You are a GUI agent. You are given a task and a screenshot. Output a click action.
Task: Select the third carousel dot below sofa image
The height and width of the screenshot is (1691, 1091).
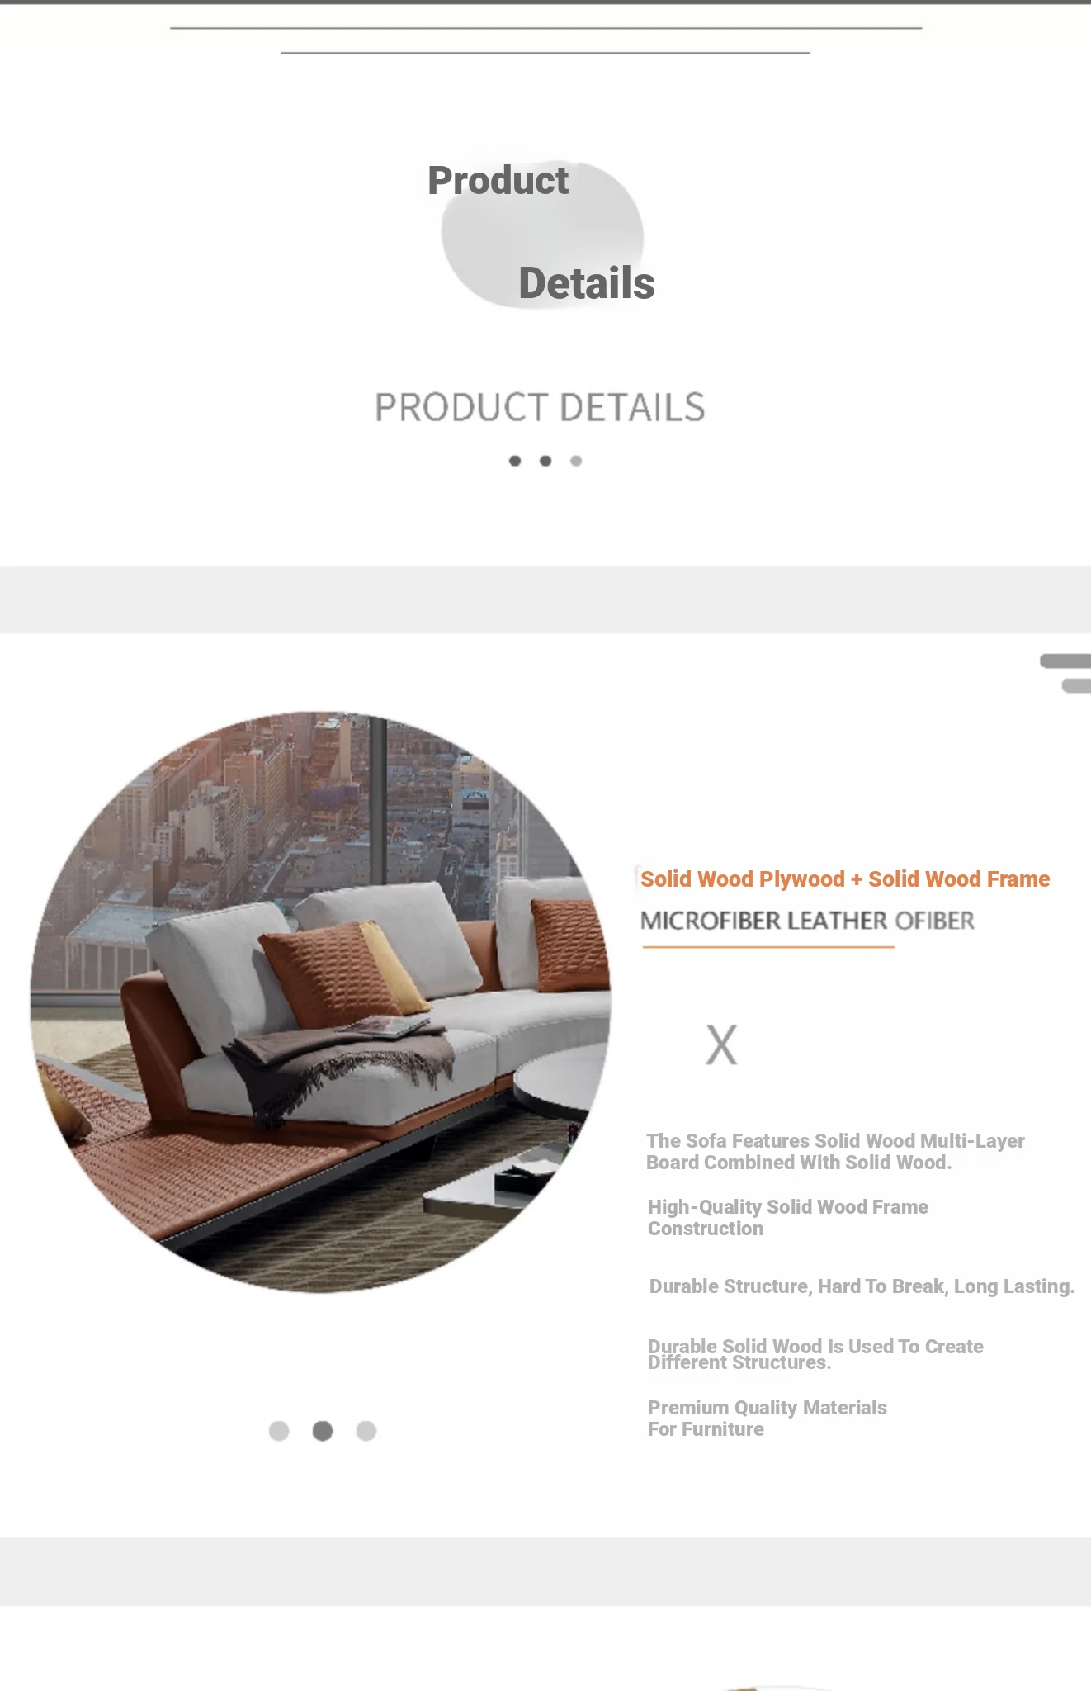pos(366,1431)
